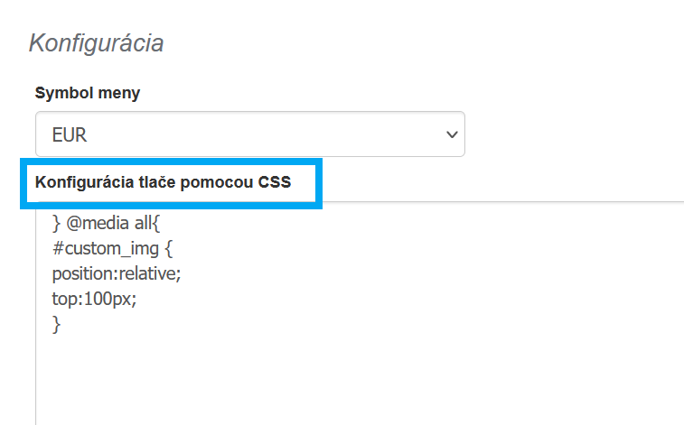
Task: Place cursor on the '} @media all{' line
Action: pyautogui.click(x=106, y=224)
